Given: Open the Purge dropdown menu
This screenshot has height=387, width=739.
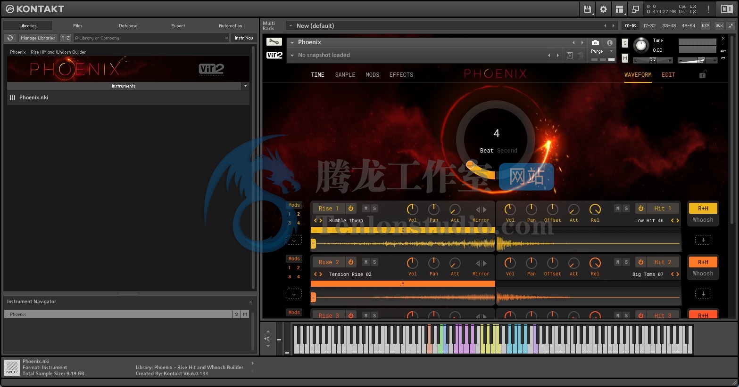Looking at the screenshot, I should pyautogui.click(x=602, y=51).
